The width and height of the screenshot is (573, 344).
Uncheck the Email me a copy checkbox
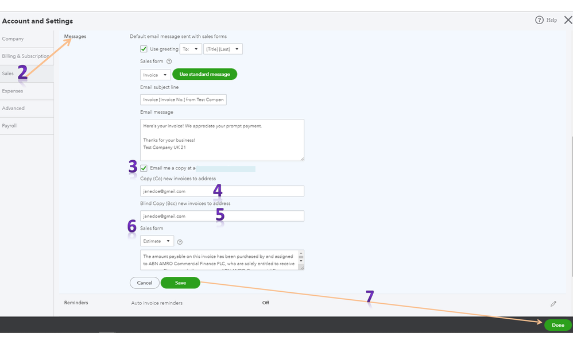(x=144, y=168)
